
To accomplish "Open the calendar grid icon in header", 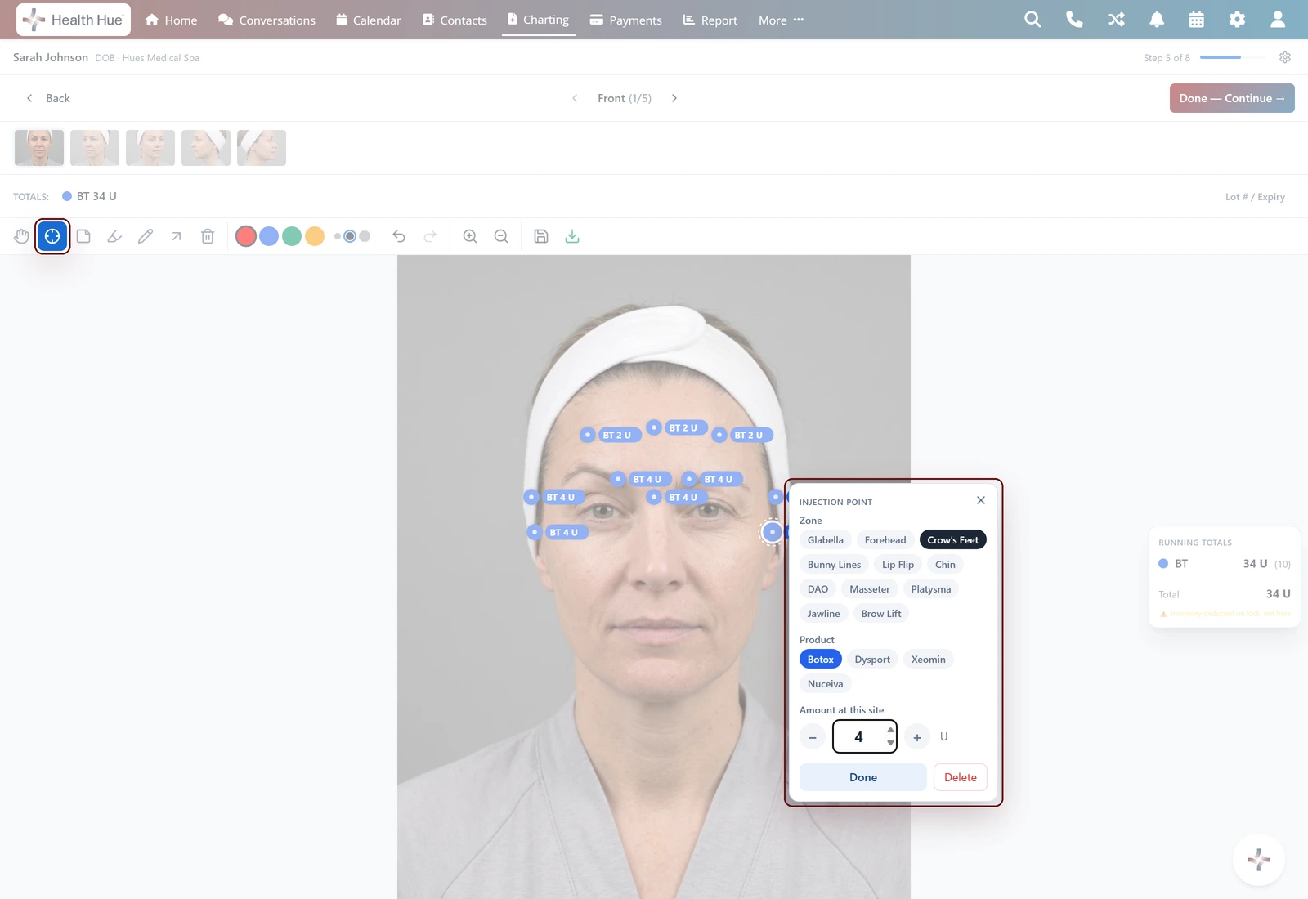I will pos(1197,20).
